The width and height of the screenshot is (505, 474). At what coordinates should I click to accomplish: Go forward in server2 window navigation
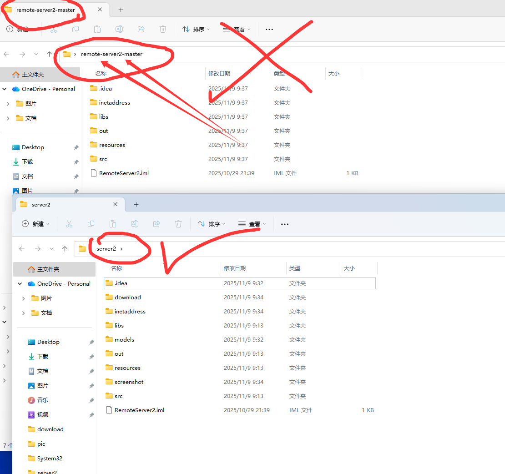tap(38, 249)
